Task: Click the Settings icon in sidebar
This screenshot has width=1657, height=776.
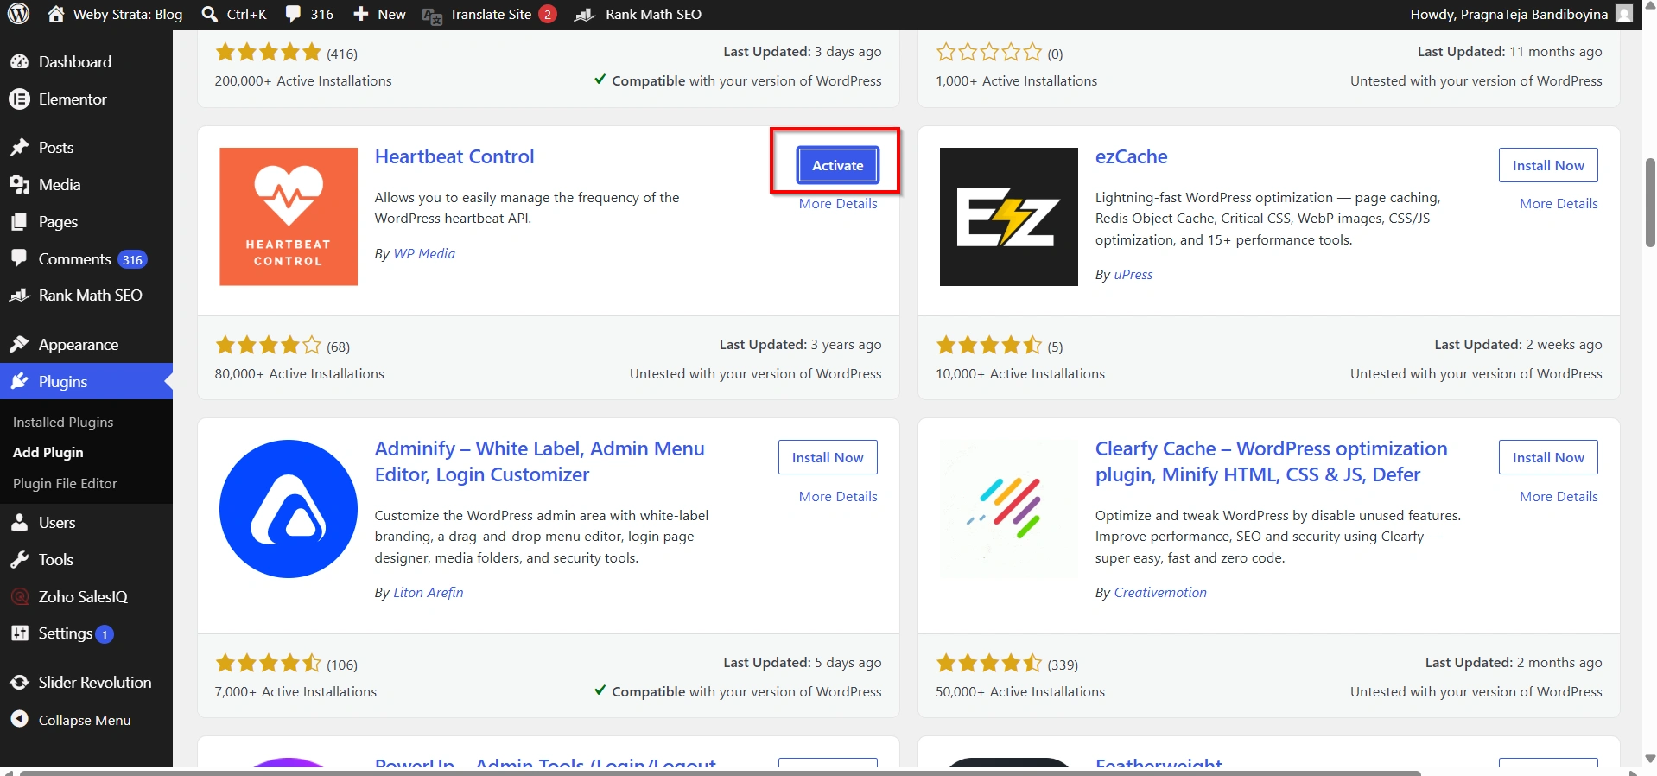Action: pos(19,633)
